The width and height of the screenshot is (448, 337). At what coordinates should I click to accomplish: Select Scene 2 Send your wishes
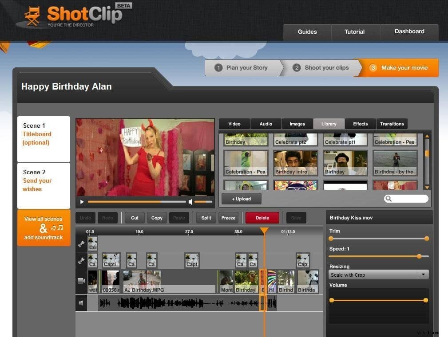coord(43,180)
